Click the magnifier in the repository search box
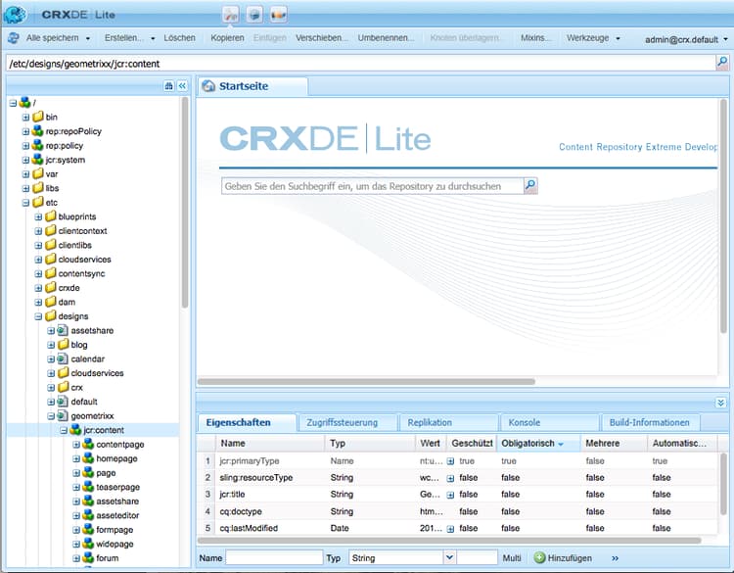 click(x=530, y=185)
